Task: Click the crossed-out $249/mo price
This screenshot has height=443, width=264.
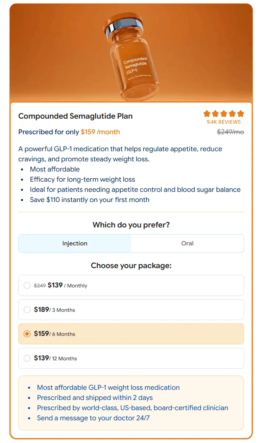Action: (x=230, y=132)
